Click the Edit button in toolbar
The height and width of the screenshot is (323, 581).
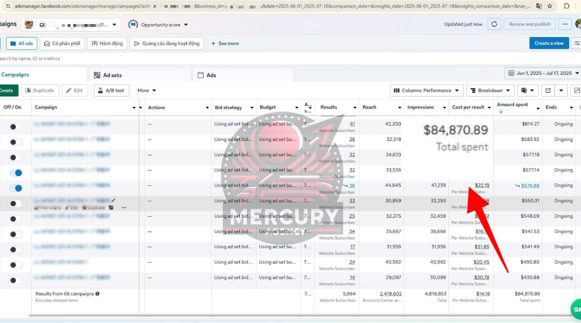point(74,90)
